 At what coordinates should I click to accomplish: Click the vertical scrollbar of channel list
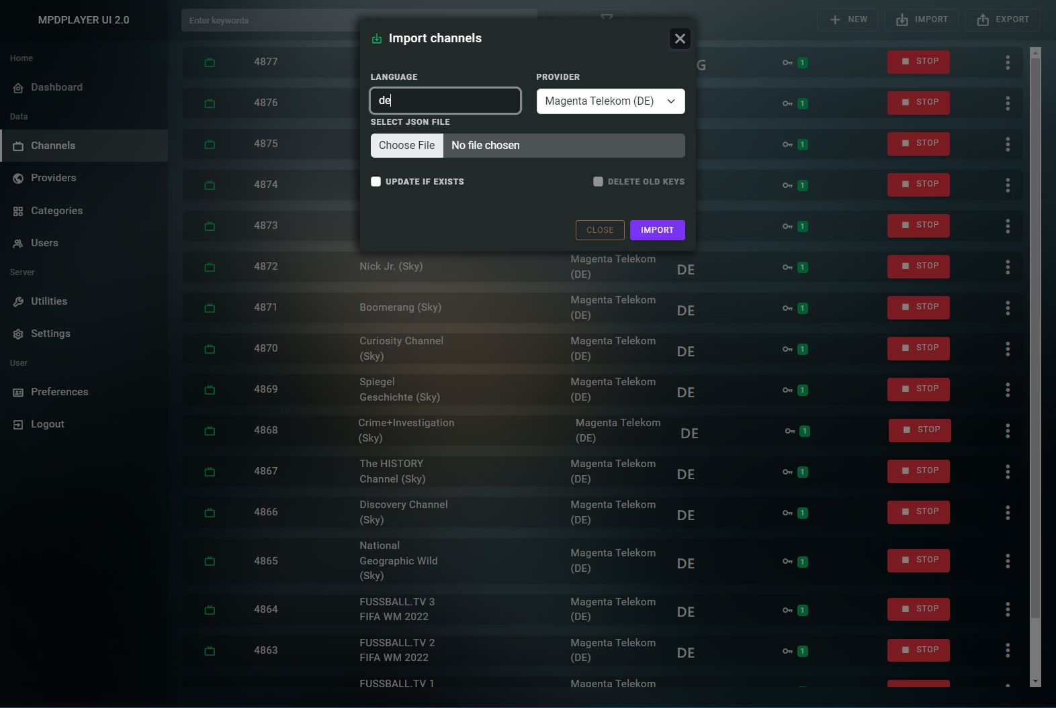point(1035,336)
